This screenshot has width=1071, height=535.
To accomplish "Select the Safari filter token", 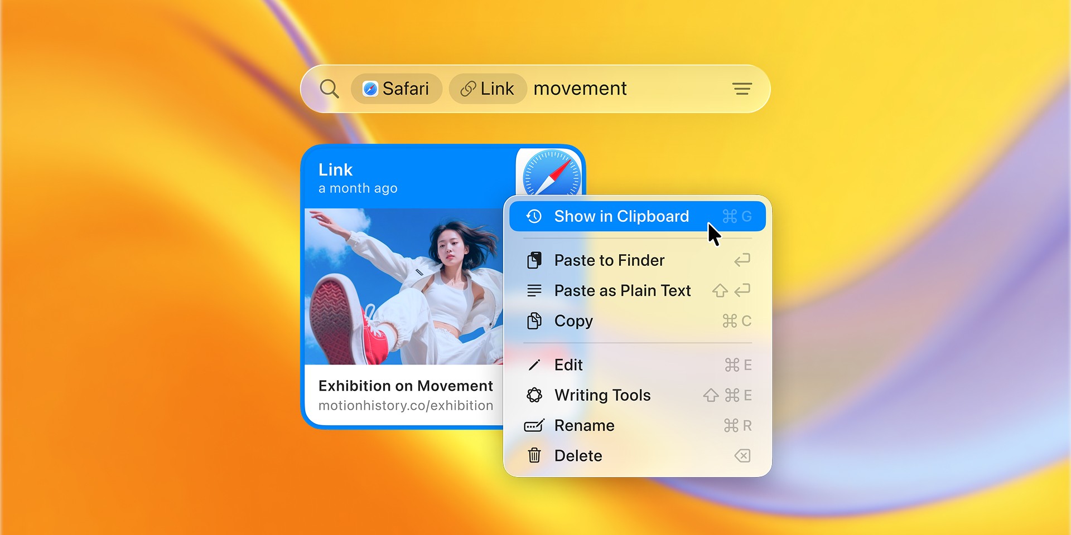I will (x=396, y=89).
